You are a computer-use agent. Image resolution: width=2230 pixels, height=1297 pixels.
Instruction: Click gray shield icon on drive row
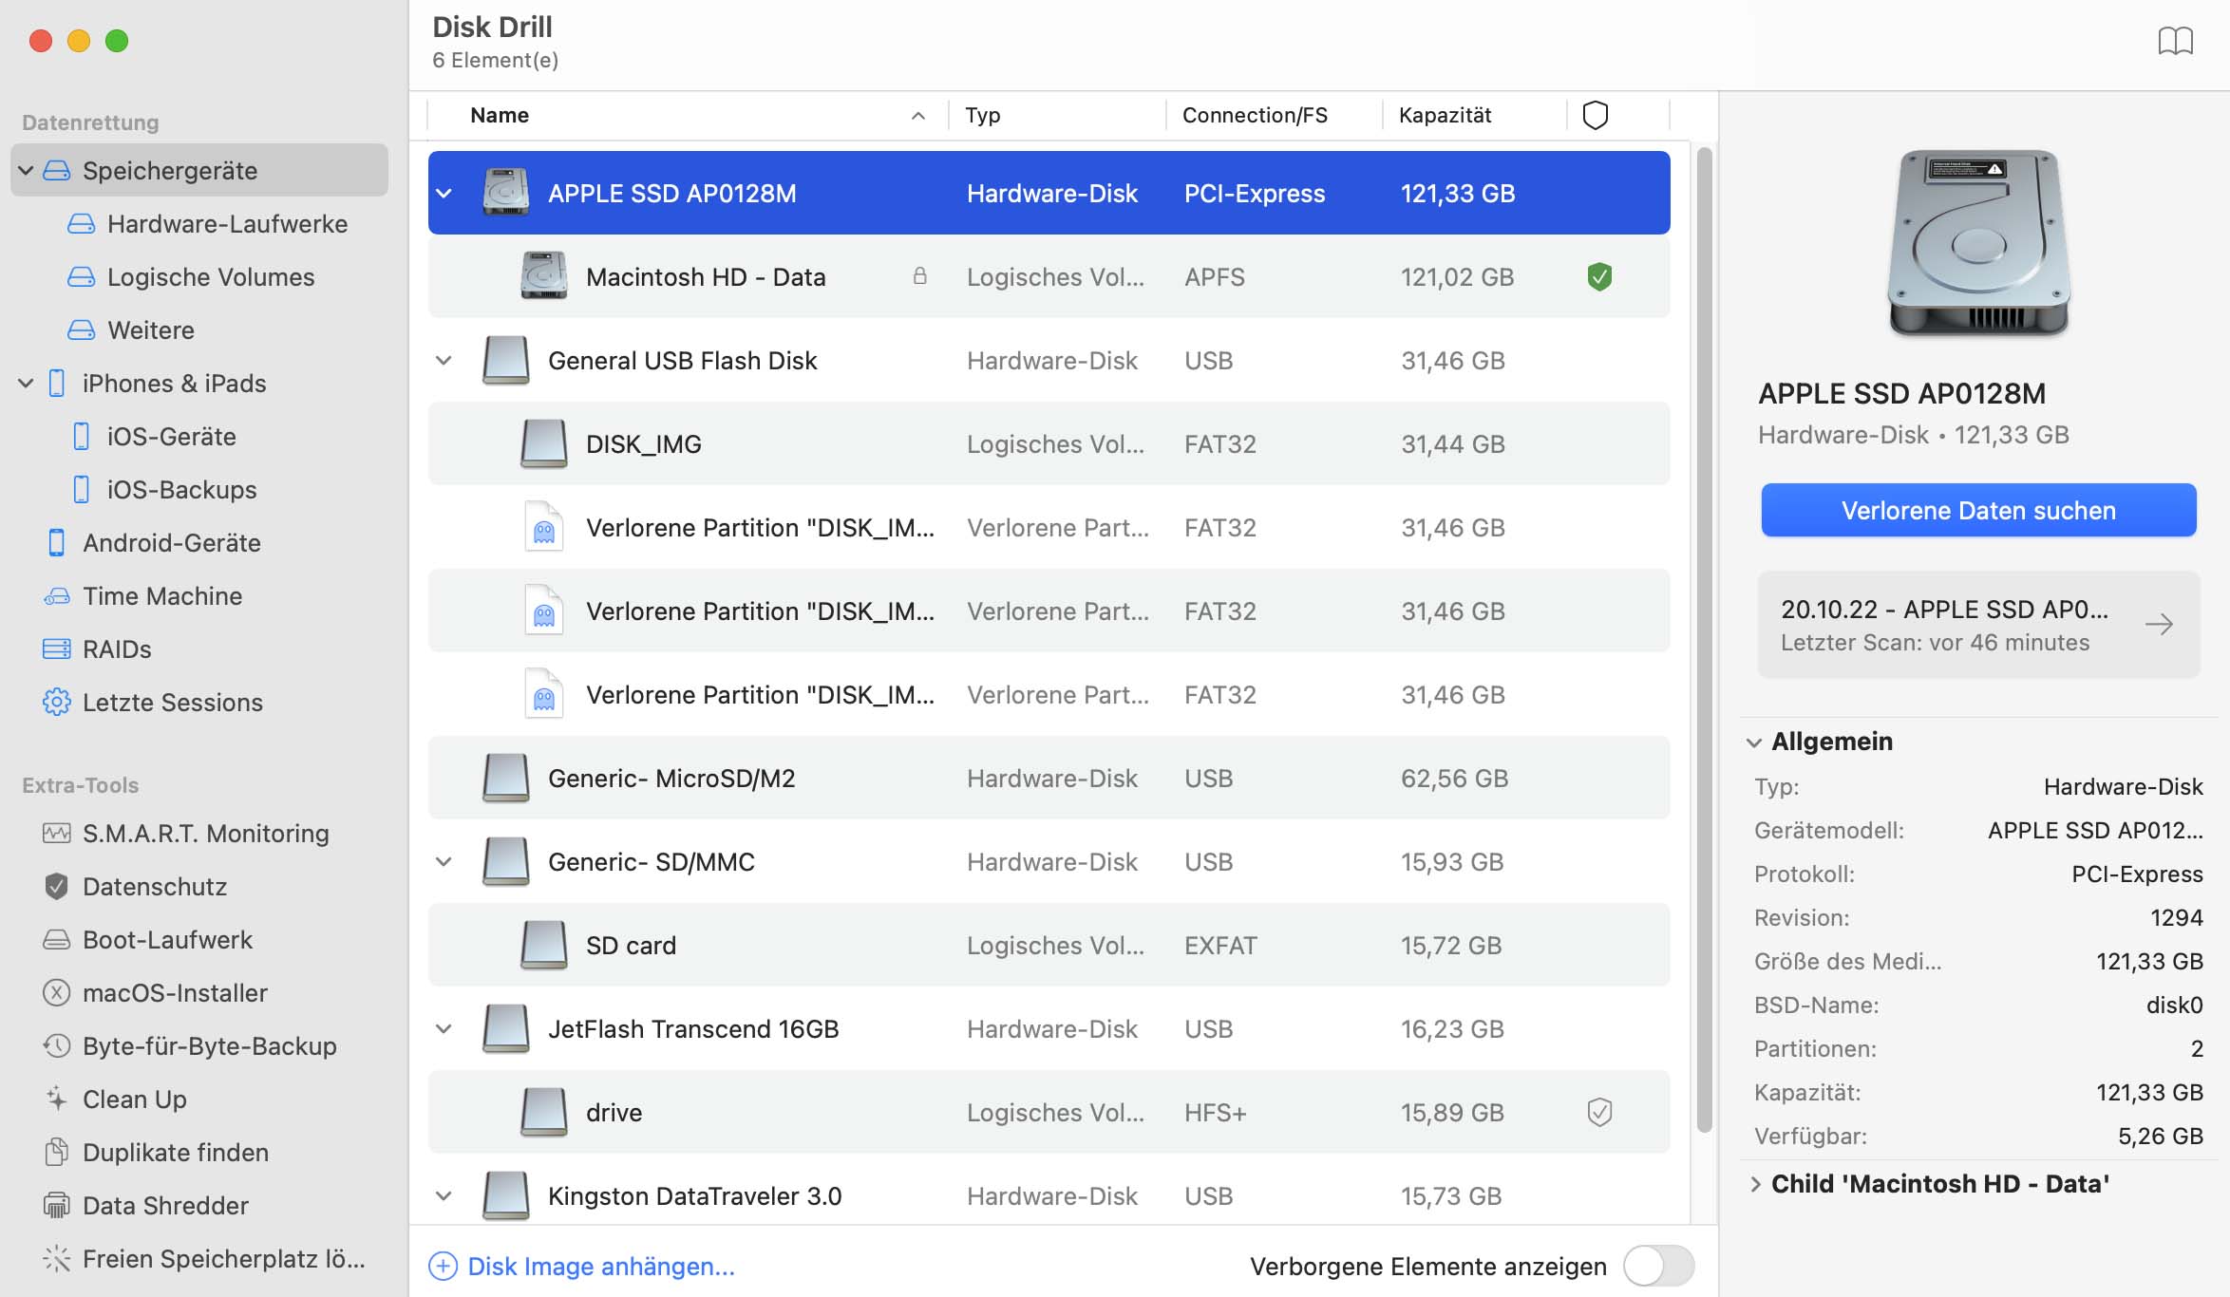1599,1112
